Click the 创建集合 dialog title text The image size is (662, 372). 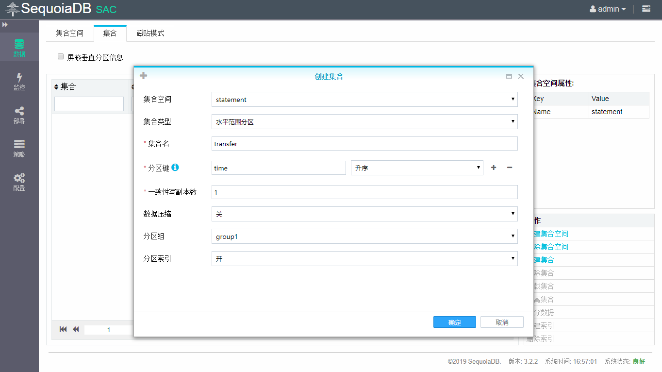[329, 76]
